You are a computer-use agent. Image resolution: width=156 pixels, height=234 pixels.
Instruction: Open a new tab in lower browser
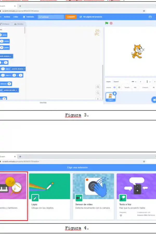tap(20, 157)
